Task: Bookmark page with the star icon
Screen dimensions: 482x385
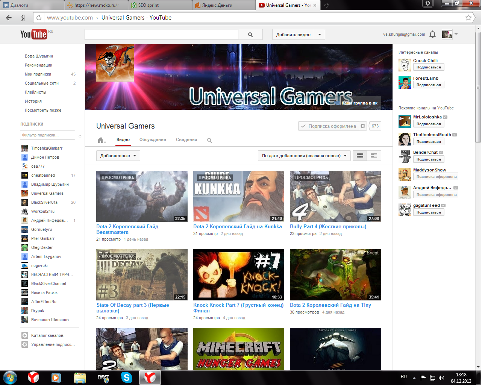Action: [468, 18]
